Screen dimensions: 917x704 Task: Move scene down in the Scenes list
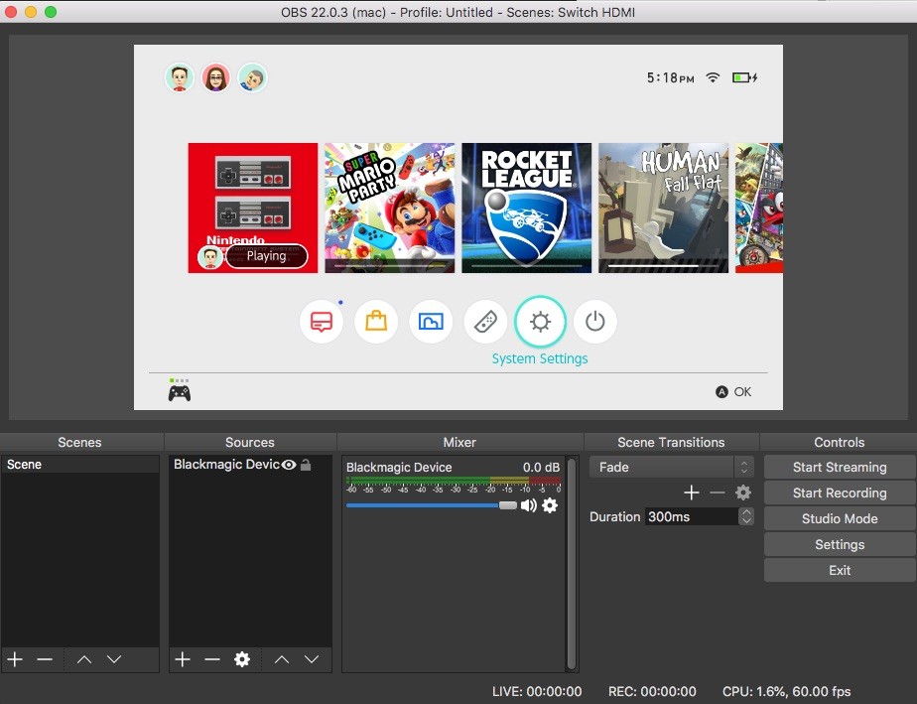tap(114, 659)
